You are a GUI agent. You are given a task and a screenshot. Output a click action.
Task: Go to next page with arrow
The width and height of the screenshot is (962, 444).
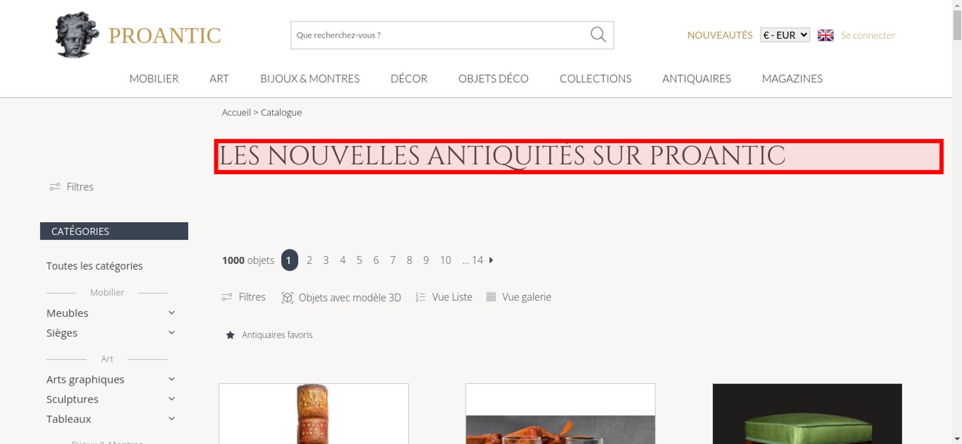(491, 260)
